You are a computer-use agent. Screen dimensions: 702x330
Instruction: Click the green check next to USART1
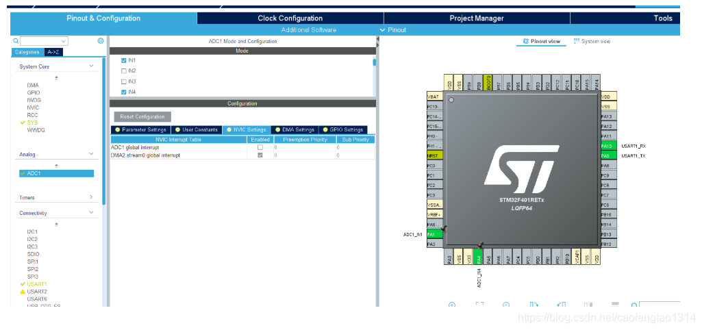(23, 284)
